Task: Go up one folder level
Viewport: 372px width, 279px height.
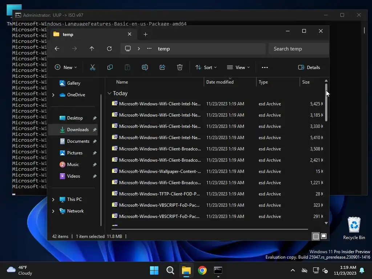Action: click(x=92, y=49)
